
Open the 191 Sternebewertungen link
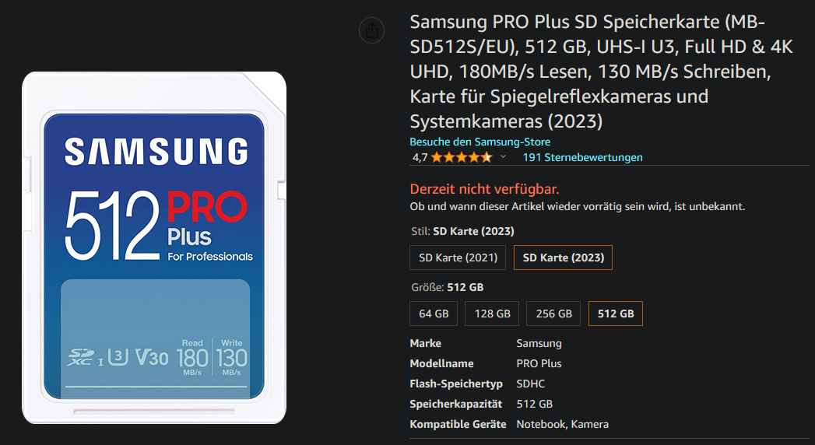[583, 157]
